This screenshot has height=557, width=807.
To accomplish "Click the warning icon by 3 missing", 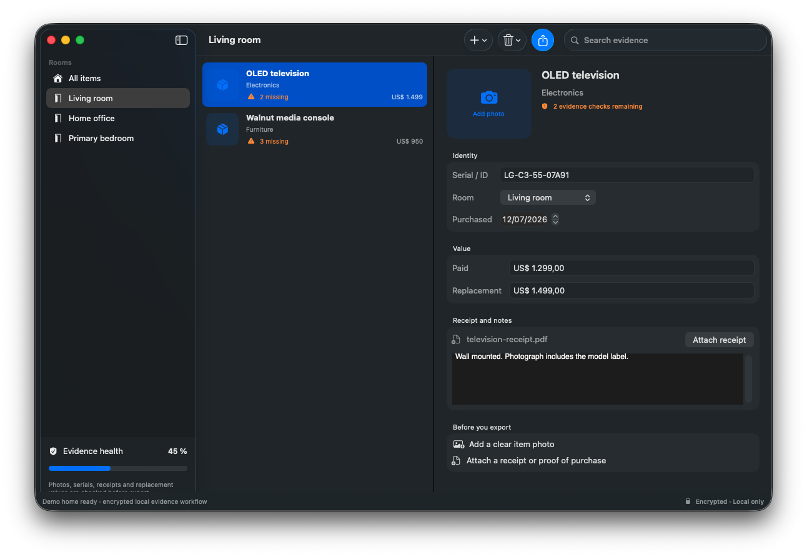I will 251,141.
